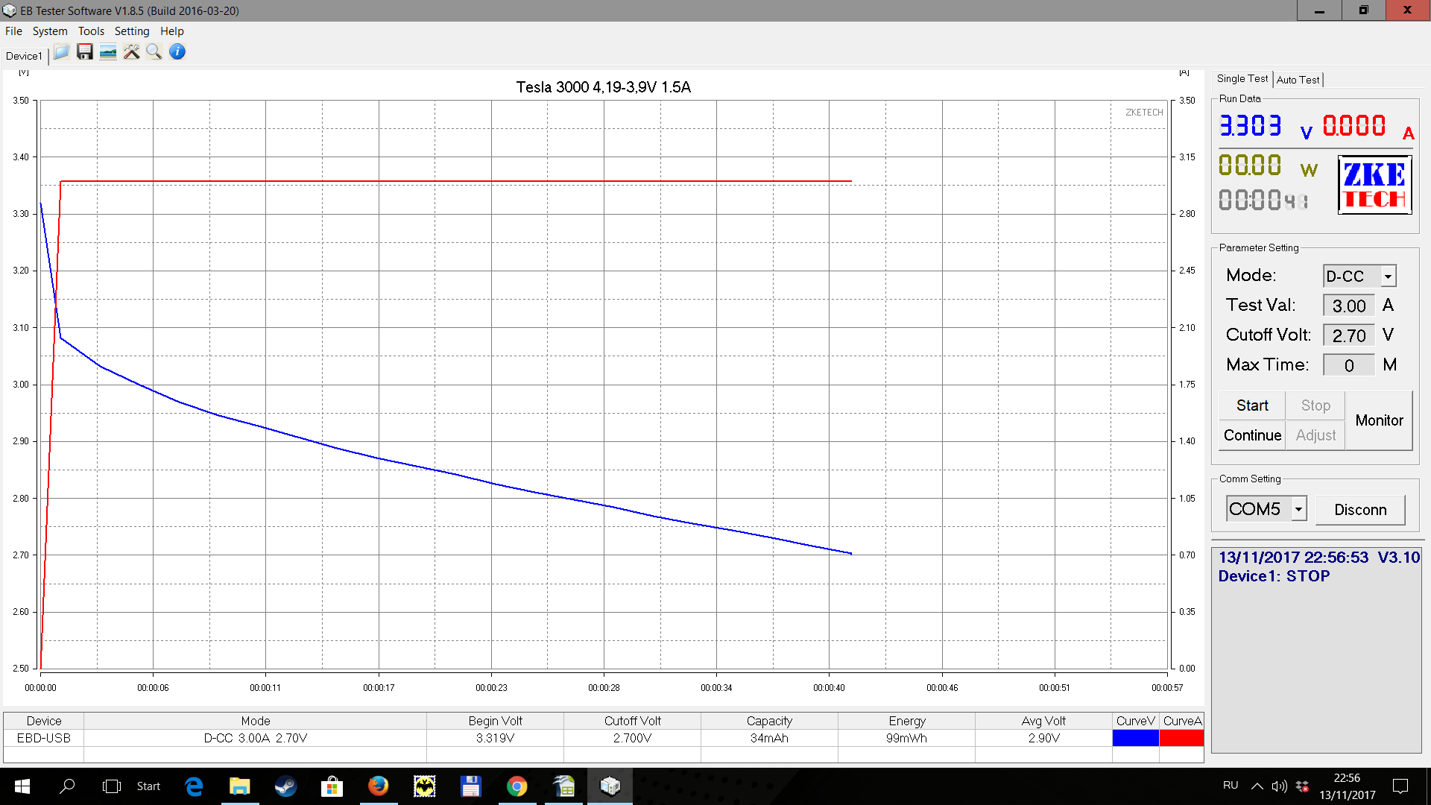Open the Mode D-CC dropdown
The image size is (1431, 805).
click(x=1388, y=277)
